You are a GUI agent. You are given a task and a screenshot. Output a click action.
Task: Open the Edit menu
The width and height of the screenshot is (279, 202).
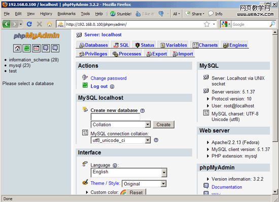click(x=18, y=14)
